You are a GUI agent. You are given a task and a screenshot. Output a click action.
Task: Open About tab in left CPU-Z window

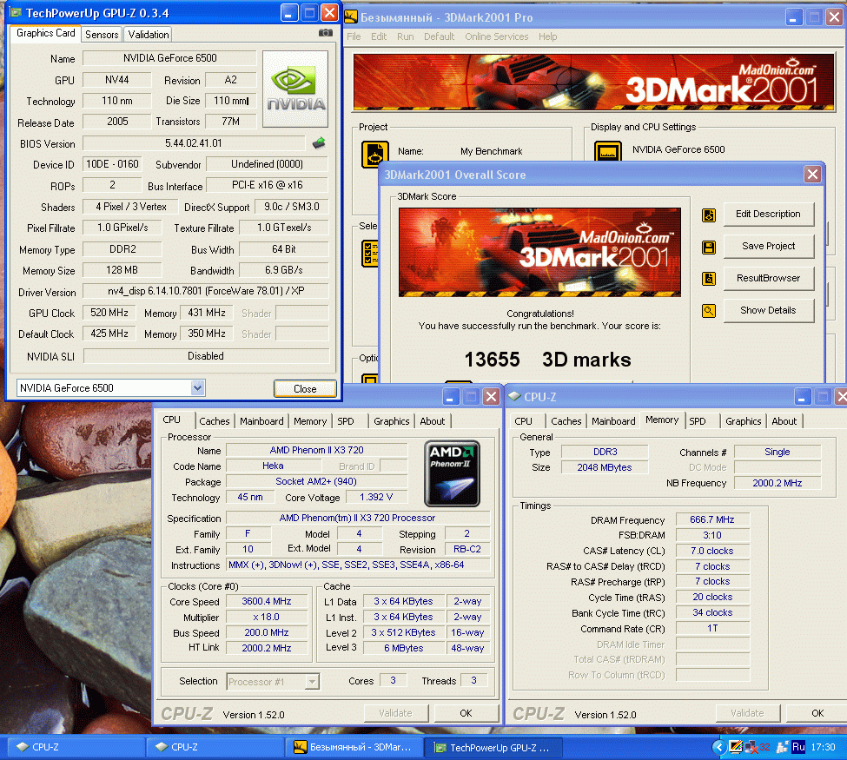[x=432, y=421]
